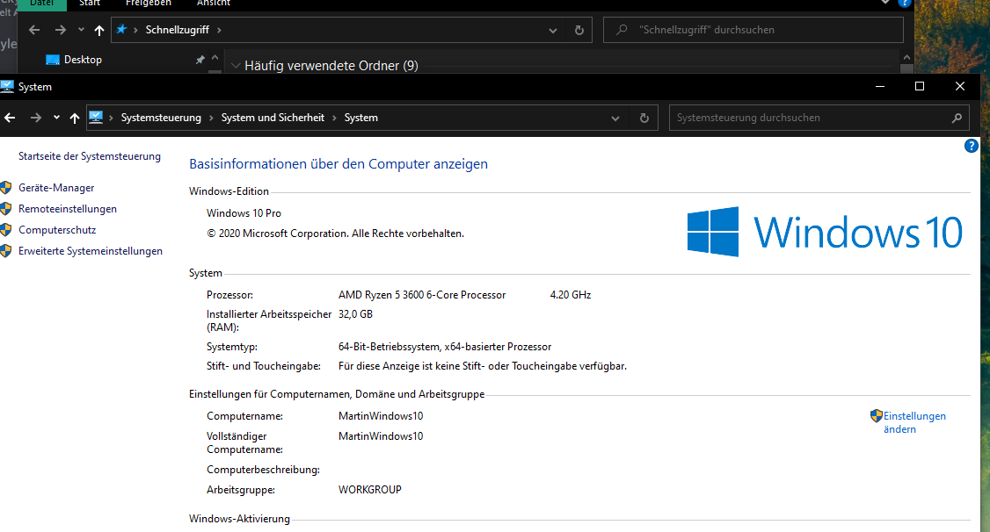Expand chevron after Systemsteuerung breadcrumb
990x532 pixels.
211,118
